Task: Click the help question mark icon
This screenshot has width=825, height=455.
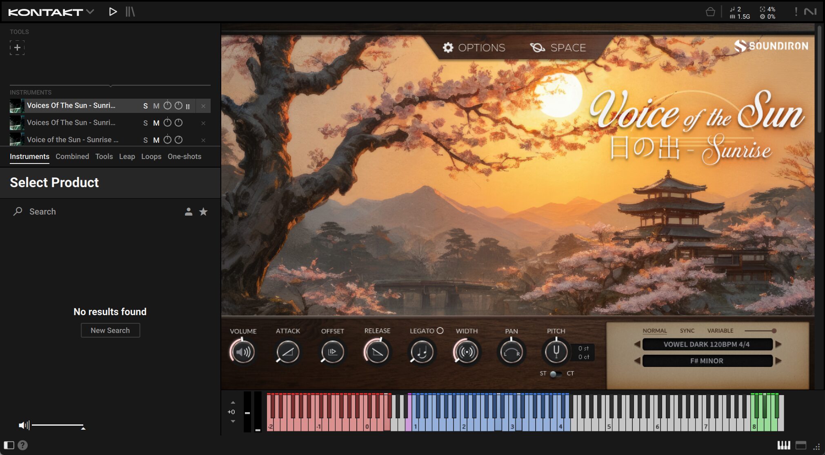Action: [23, 445]
